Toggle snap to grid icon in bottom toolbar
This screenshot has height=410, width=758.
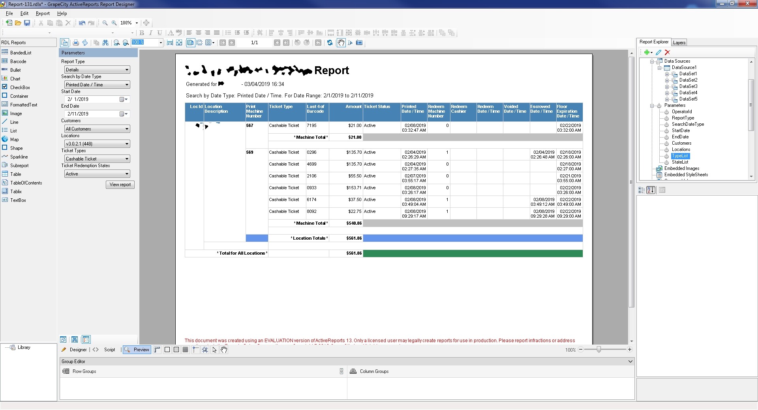[x=205, y=350]
